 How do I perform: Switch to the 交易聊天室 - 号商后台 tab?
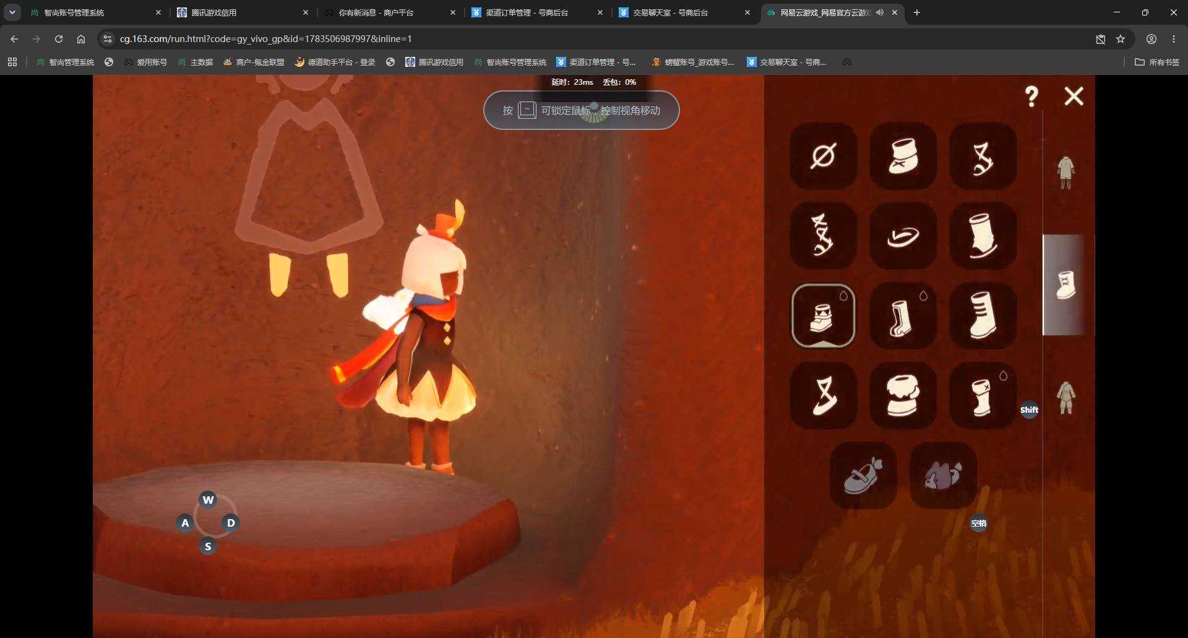684,12
